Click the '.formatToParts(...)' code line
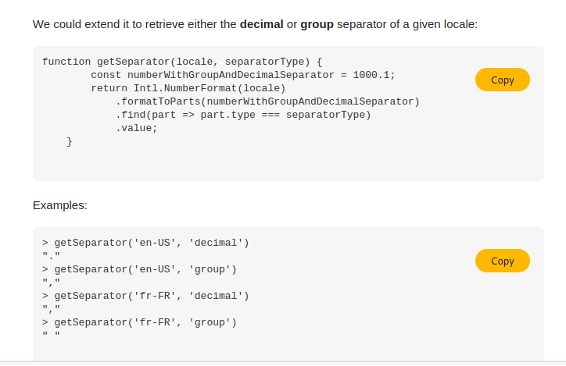Image resolution: width=566 pixels, height=366 pixels. [267, 101]
